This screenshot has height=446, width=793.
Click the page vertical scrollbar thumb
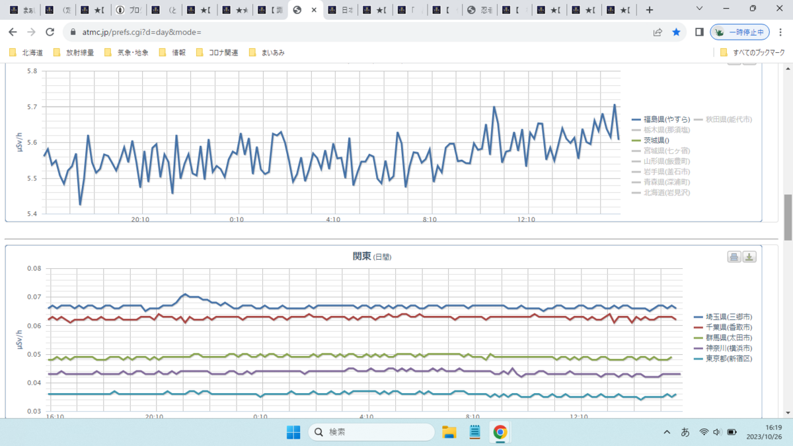[x=788, y=217]
